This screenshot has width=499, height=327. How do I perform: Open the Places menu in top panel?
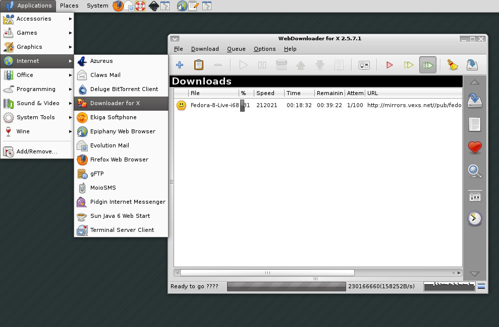[69, 6]
